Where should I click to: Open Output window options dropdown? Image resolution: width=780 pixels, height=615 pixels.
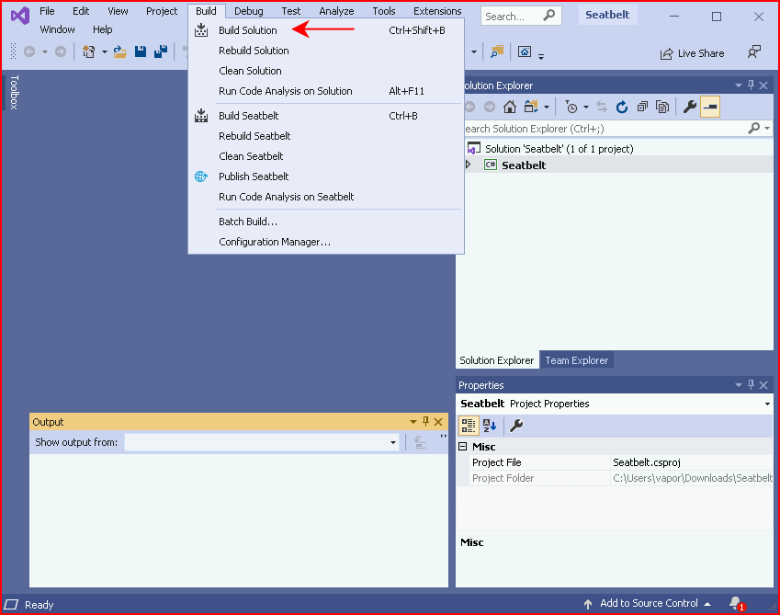pyautogui.click(x=413, y=422)
